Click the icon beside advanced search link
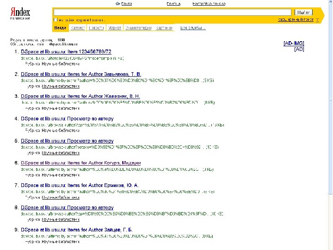The width and height of the screenshot is (333, 250). 317,20
